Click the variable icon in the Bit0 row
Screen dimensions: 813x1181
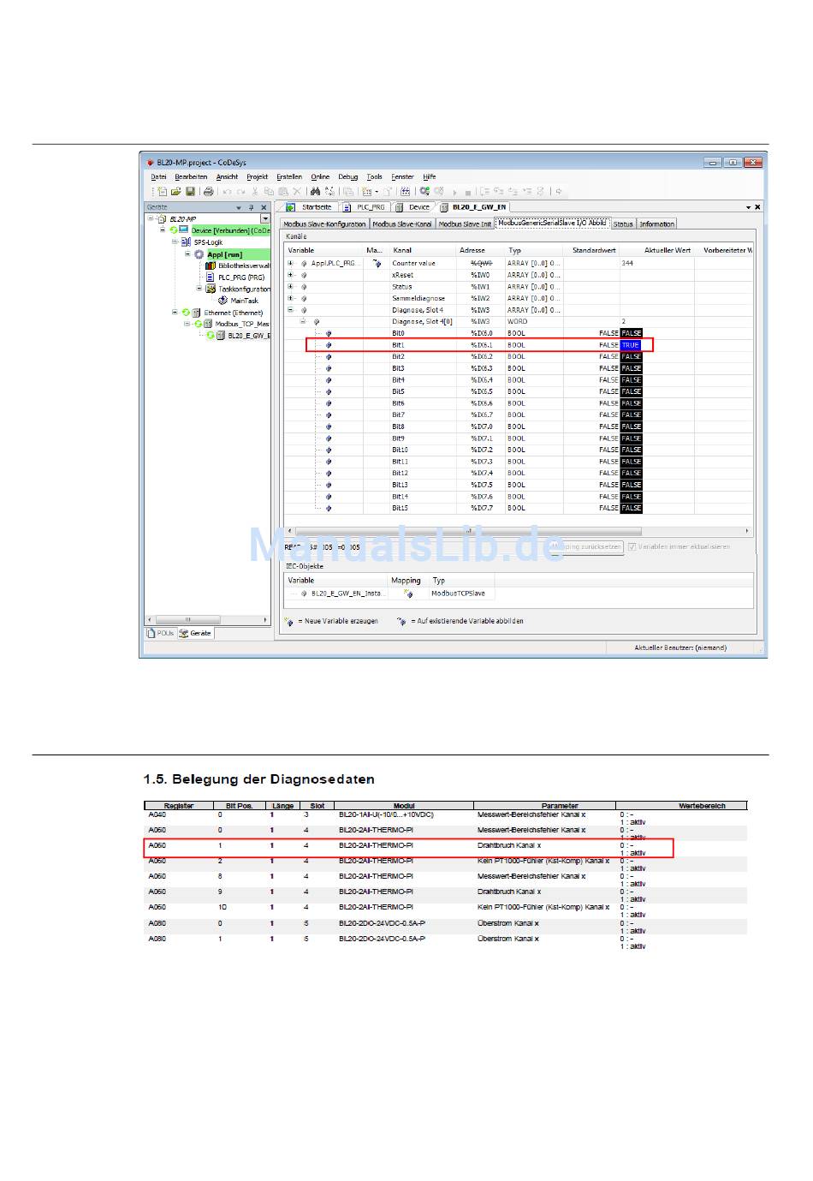329,333
